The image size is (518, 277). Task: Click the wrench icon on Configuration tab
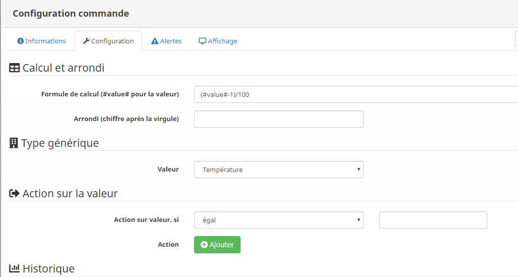[x=86, y=41]
